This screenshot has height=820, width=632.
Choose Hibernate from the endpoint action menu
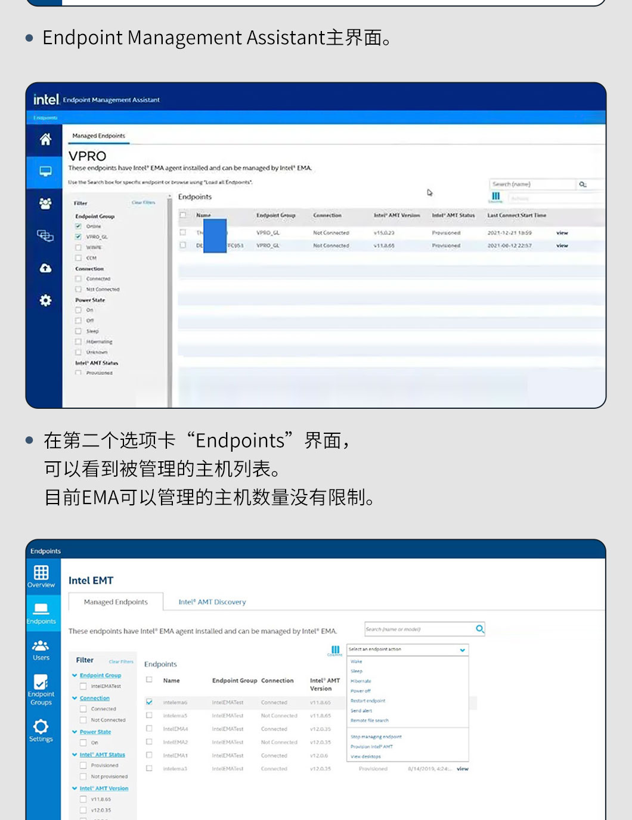[x=361, y=681]
